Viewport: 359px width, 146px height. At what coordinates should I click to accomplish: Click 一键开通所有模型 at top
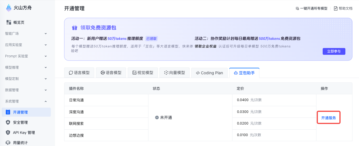[x=311, y=8]
